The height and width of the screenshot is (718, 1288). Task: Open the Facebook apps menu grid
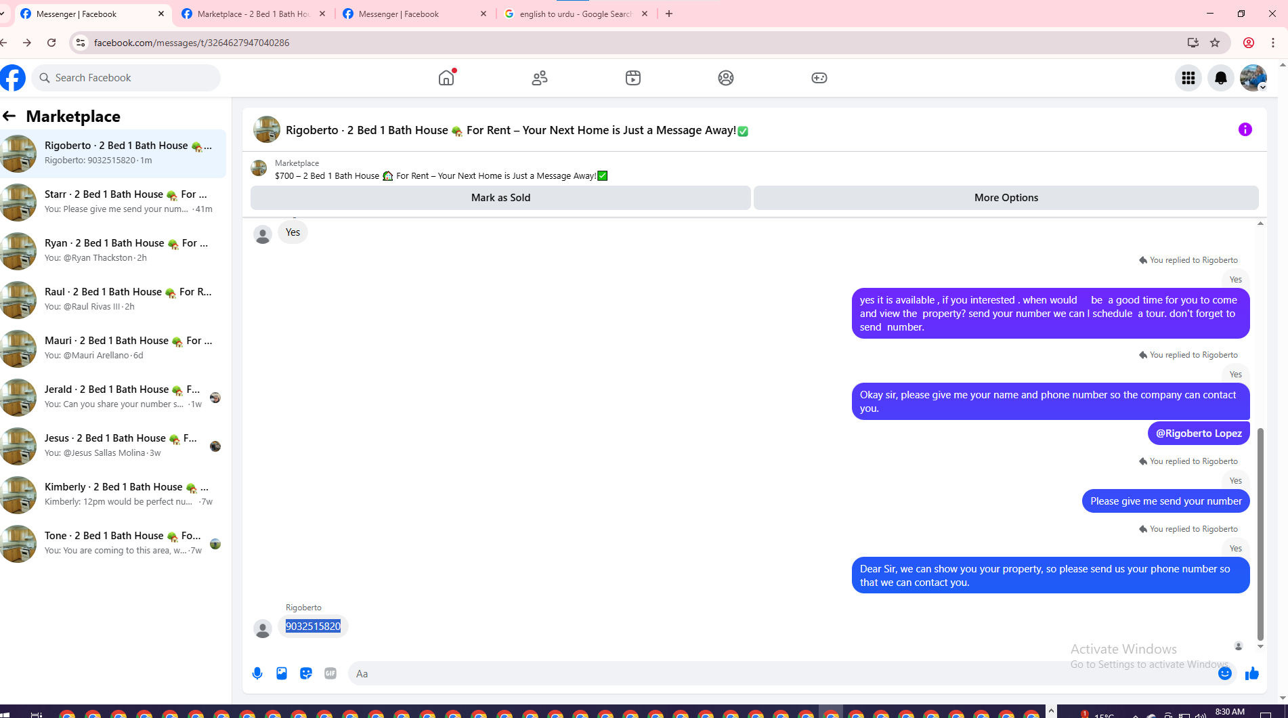coord(1188,78)
